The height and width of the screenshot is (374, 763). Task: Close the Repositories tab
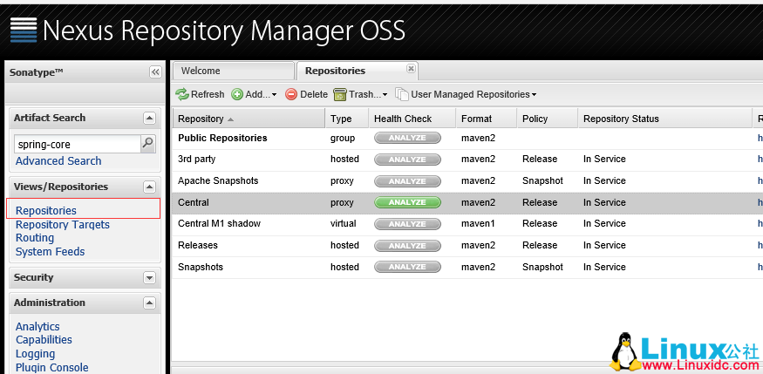coord(411,70)
